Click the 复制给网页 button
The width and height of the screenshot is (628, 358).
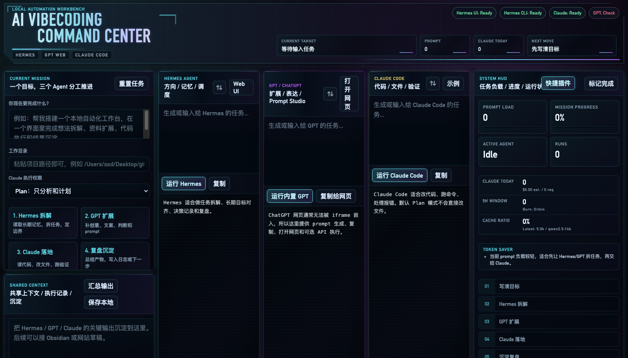tap(336, 196)
